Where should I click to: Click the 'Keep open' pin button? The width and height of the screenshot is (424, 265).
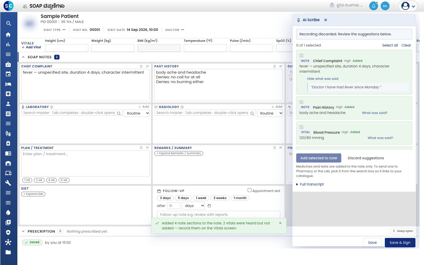(403, 231)
